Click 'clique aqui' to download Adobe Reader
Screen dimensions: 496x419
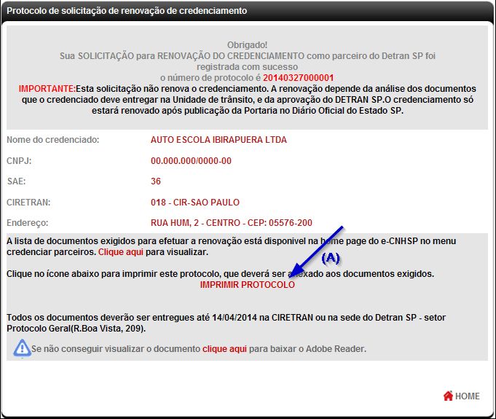pos(224,349)
